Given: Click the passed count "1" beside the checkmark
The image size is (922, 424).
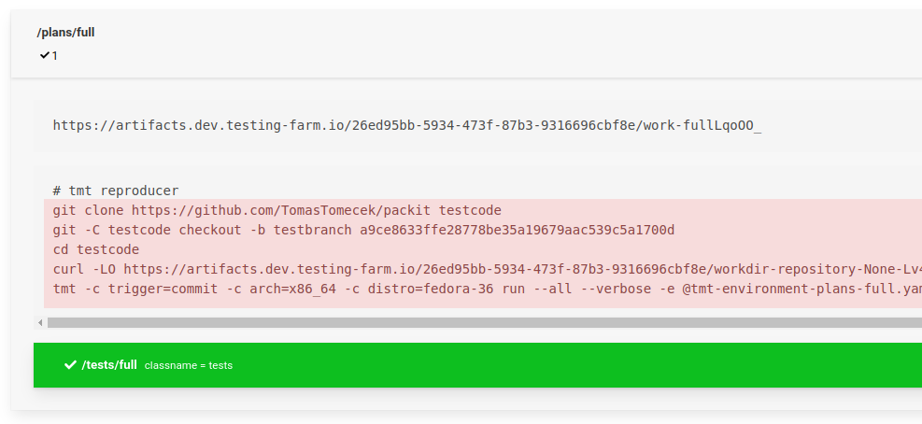Looking at the screenshot, I should point(55,56).
